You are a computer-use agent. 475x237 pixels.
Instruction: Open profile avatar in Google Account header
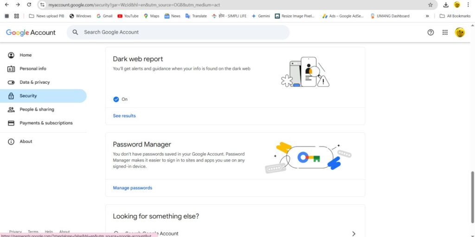[x=459, y=32]
